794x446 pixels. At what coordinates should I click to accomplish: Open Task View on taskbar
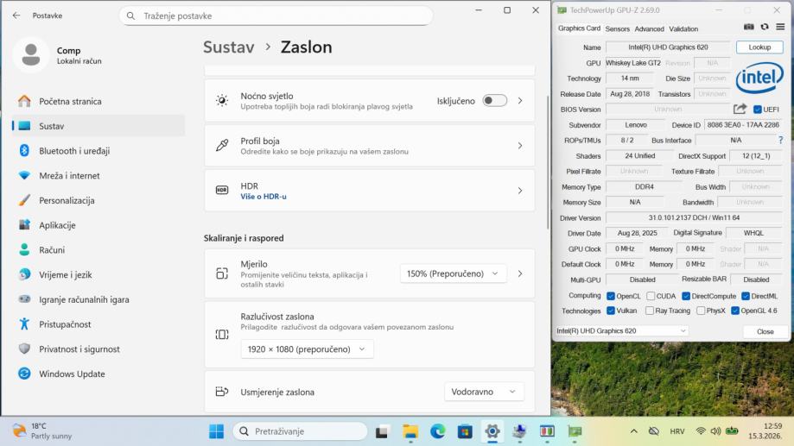click(382, 431)
